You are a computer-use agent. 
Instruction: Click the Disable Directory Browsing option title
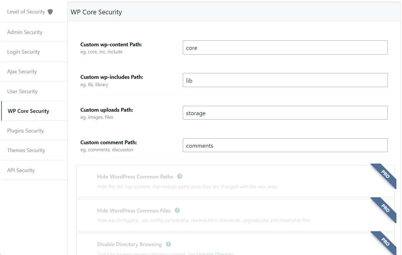(129, 244)
